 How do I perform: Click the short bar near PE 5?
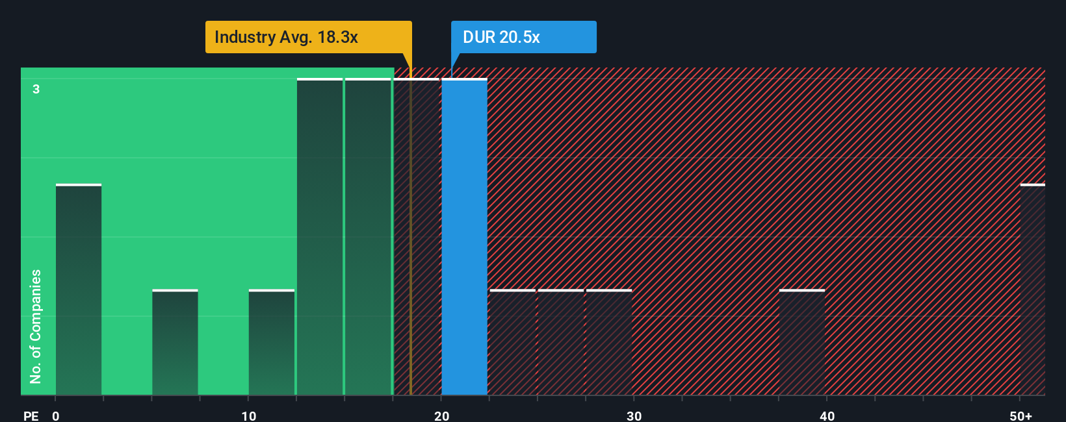click(x=175, y=342)
